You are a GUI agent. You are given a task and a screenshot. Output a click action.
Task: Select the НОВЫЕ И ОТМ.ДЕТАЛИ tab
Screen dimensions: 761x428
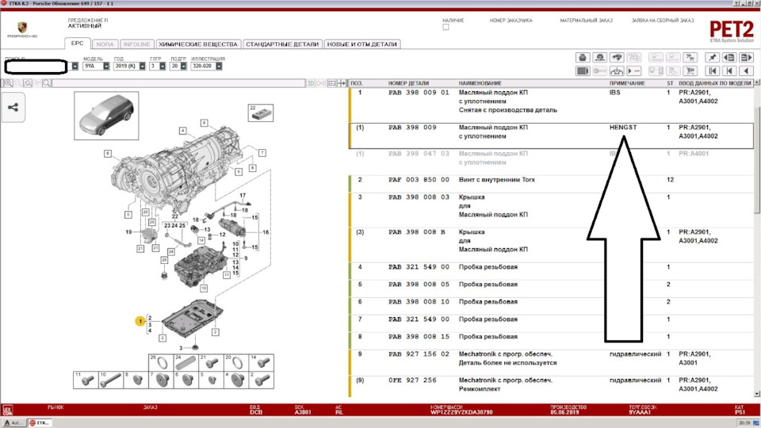[362, 44]
